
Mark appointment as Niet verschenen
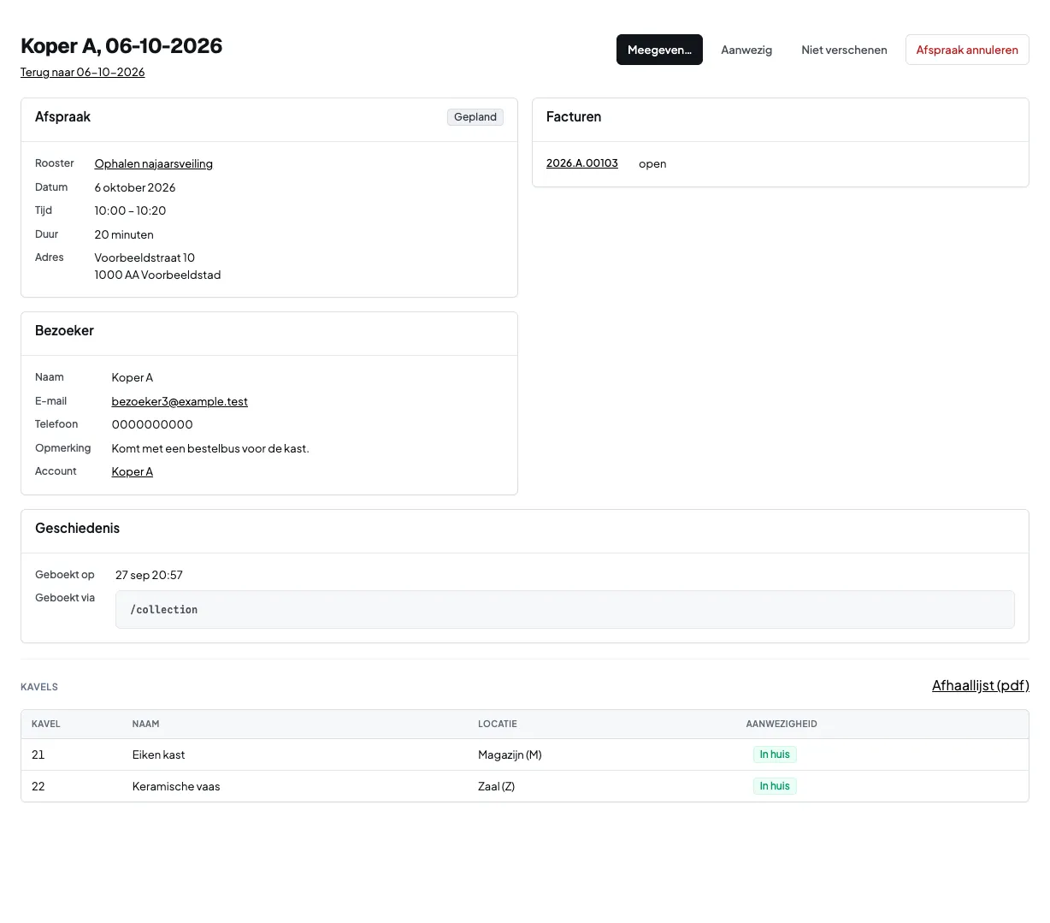tap(844, 50)
